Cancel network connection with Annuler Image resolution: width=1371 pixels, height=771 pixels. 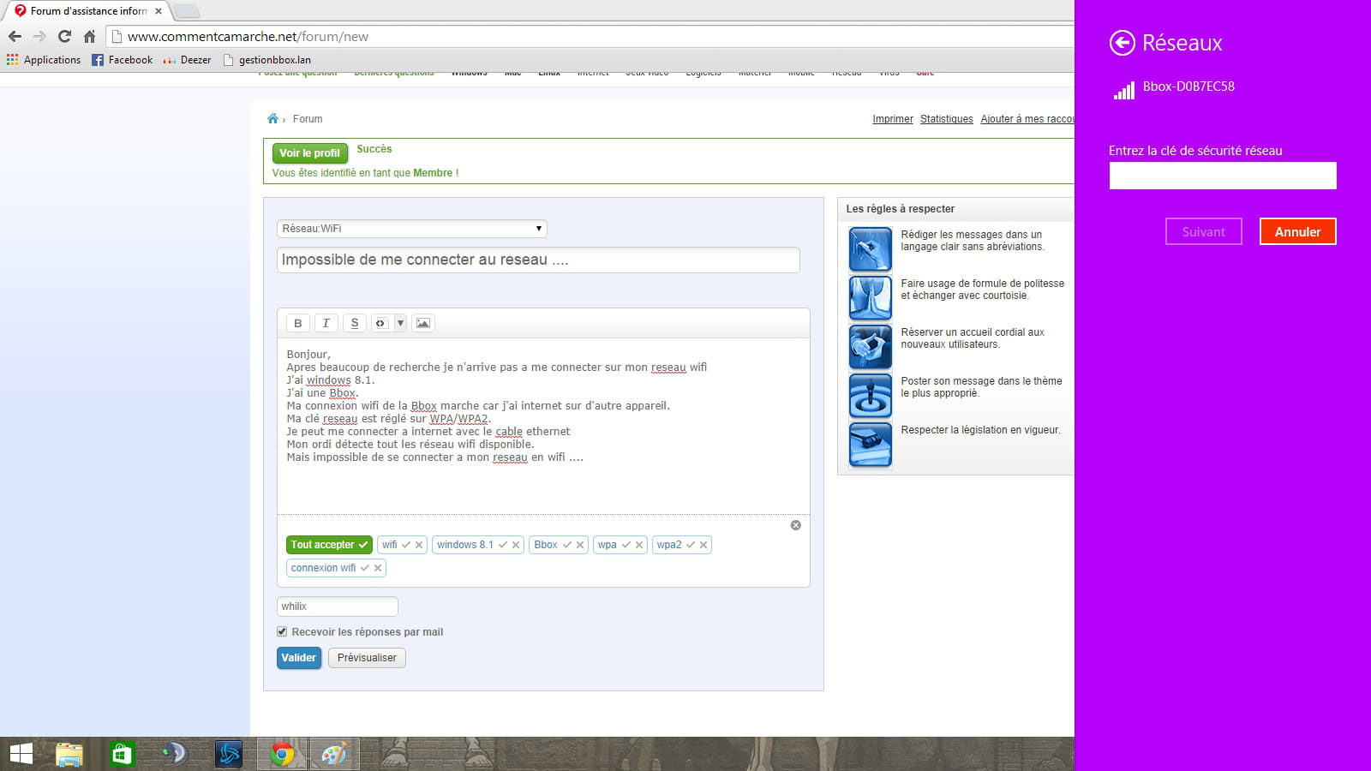1298,231
